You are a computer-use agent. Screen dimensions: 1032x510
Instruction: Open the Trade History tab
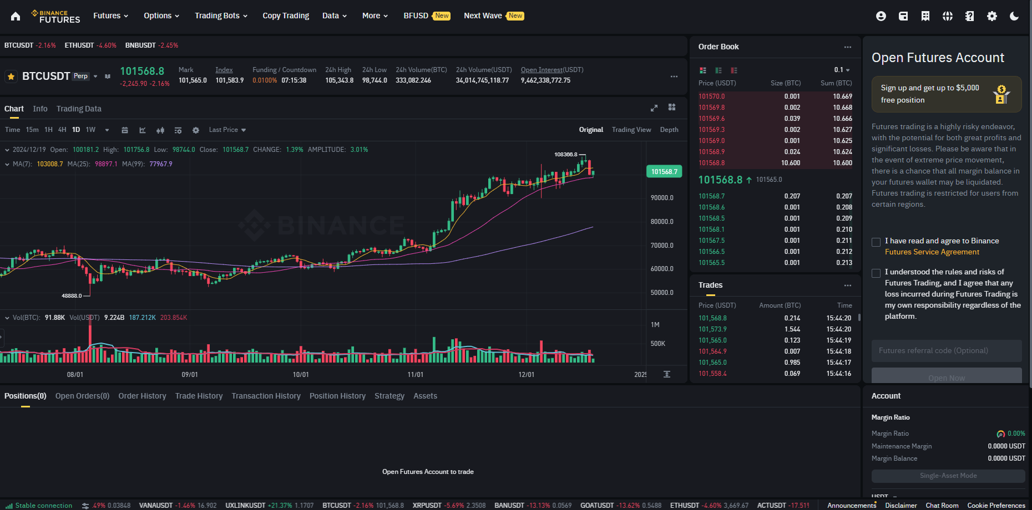click(x=199, y=396)
